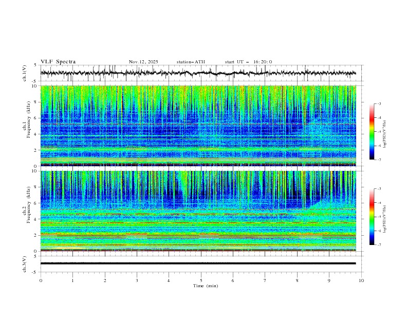Click the ch.3 flat voltage trace
Screen dimensions: 407x315
198,264
